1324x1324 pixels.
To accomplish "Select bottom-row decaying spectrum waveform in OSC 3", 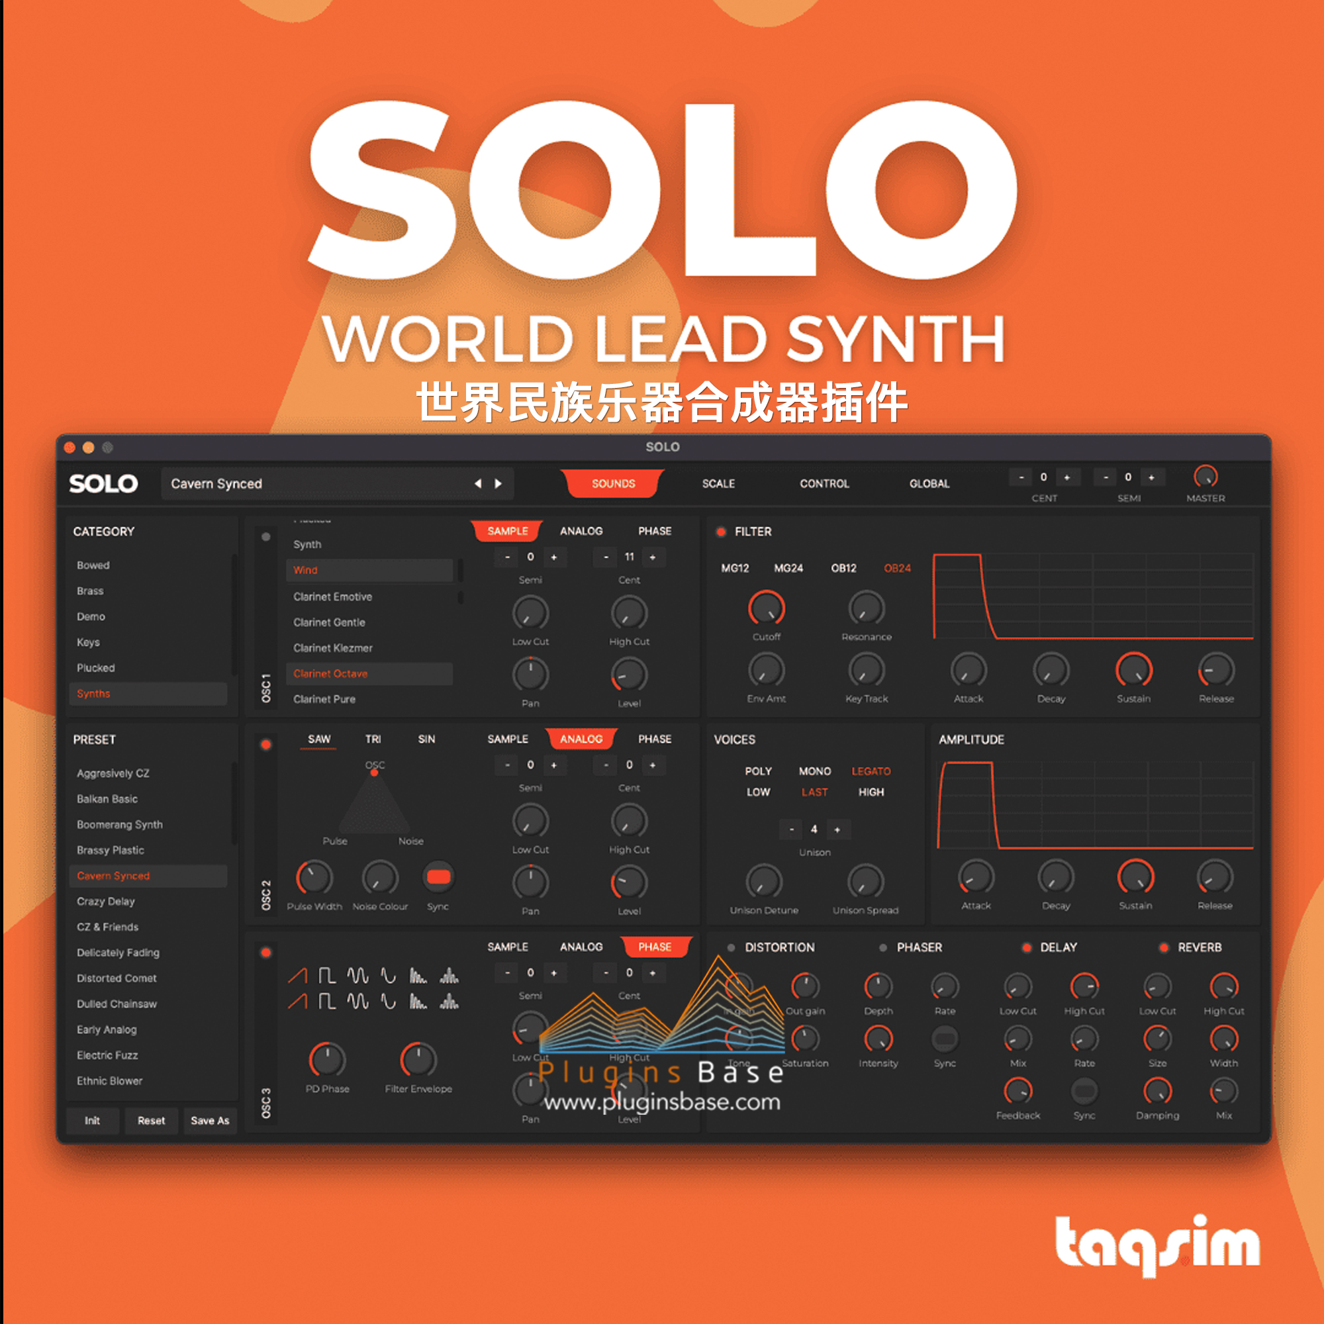I will 418,1002.
